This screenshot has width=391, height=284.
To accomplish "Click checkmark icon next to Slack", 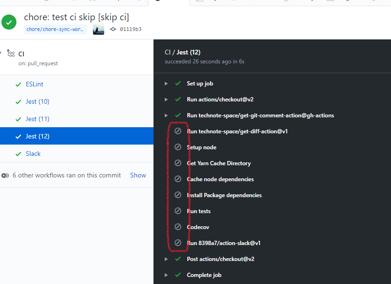I will point(18,154).
